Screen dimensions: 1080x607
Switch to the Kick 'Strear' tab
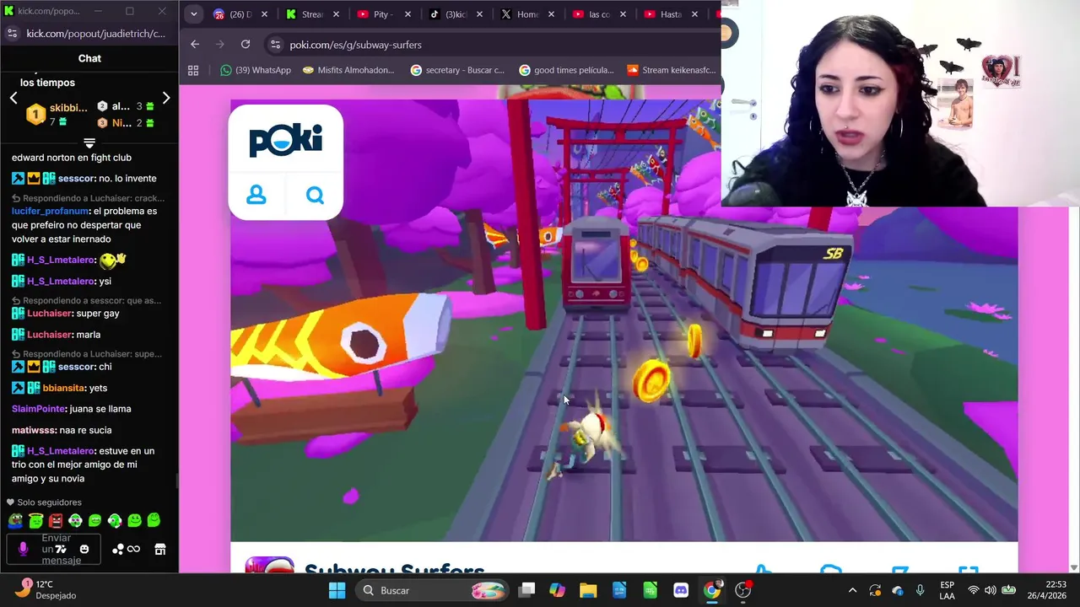[312, 14]
